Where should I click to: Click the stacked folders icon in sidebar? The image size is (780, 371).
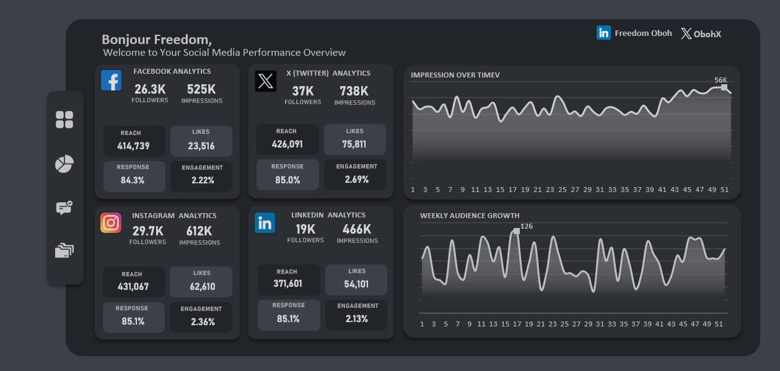(x=64, y=250)
